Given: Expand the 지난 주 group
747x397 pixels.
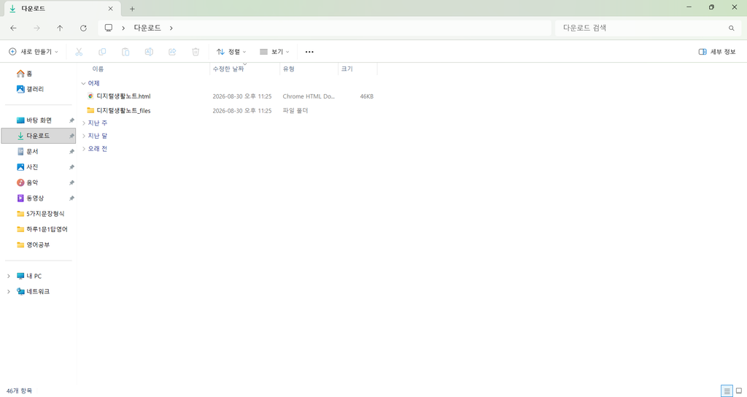Looking at the screenshot, I should tap(84, 123).
